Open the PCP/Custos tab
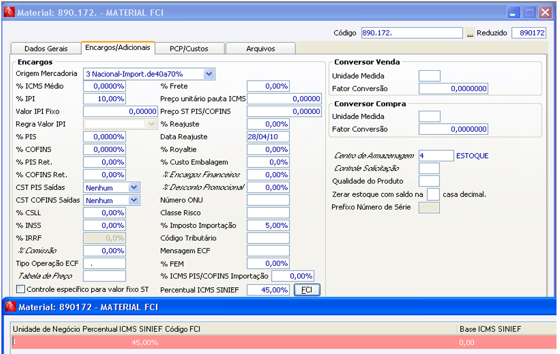The width and height of the screenshot is (560, 354). tap(189, 49)
